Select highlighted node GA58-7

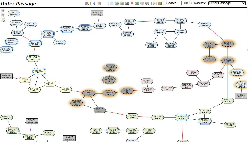tap(89, 93)
